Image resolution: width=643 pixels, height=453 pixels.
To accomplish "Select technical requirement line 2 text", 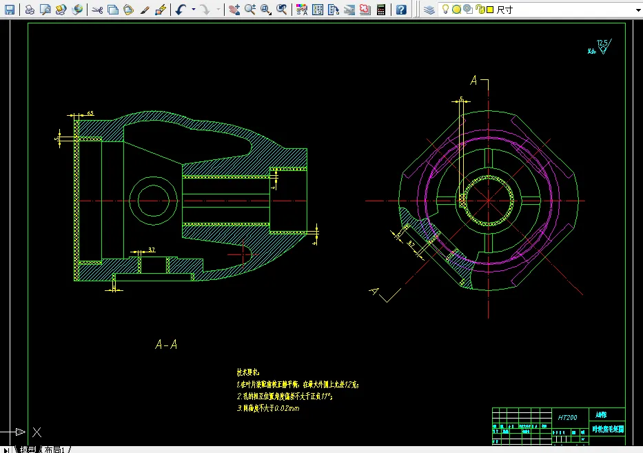I will [x=285, y=396].
